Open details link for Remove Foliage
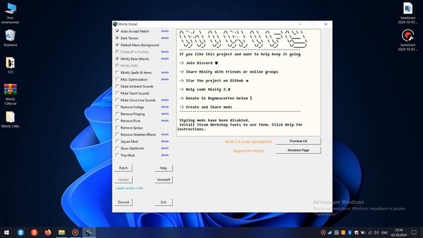 coord(165,107)
